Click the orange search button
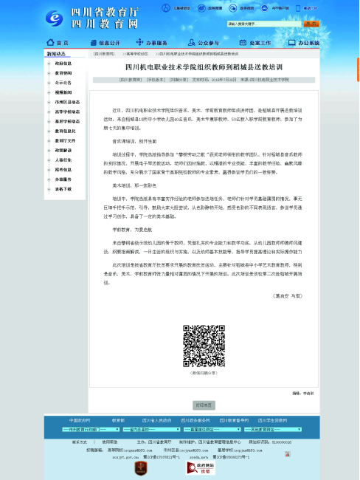The height and width of the screenshot is (480, 360). point(311,24)
